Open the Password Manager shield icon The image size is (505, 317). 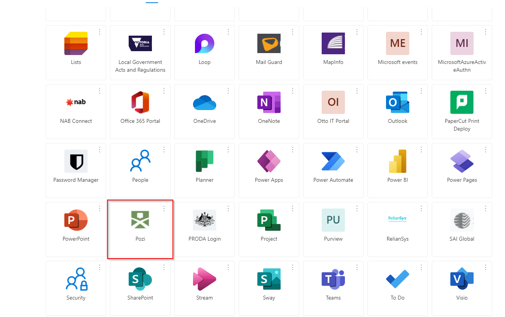(76, 161)
